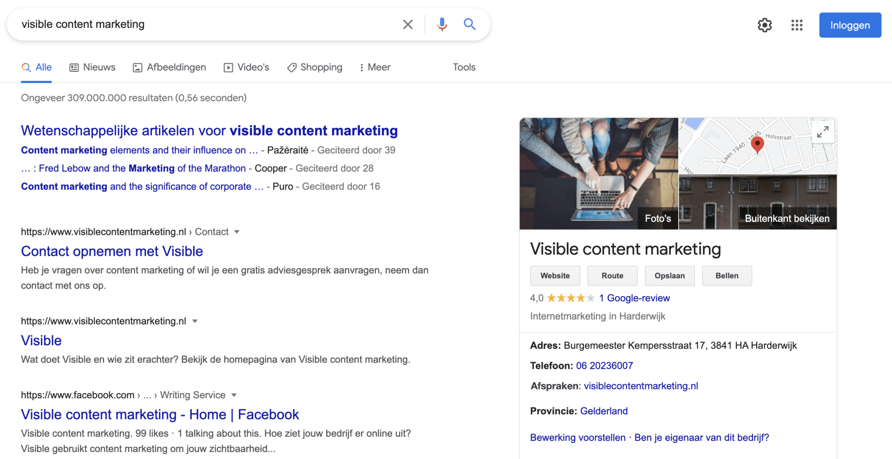
Task: Open the Video's tab
Action: tap(246, 67)
